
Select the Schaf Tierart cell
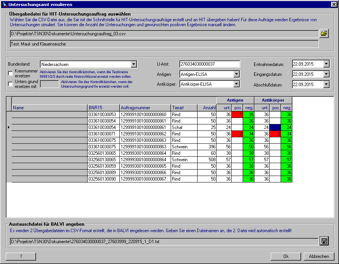point(184,127)
